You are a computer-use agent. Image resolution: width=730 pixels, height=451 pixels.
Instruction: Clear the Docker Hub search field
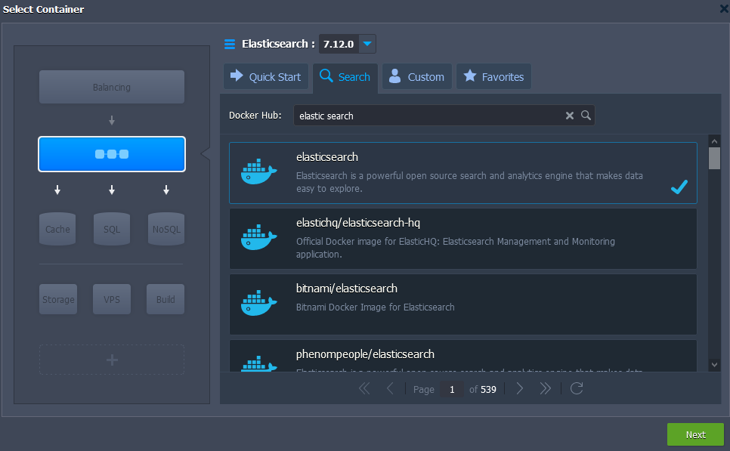tap(570, 115)
